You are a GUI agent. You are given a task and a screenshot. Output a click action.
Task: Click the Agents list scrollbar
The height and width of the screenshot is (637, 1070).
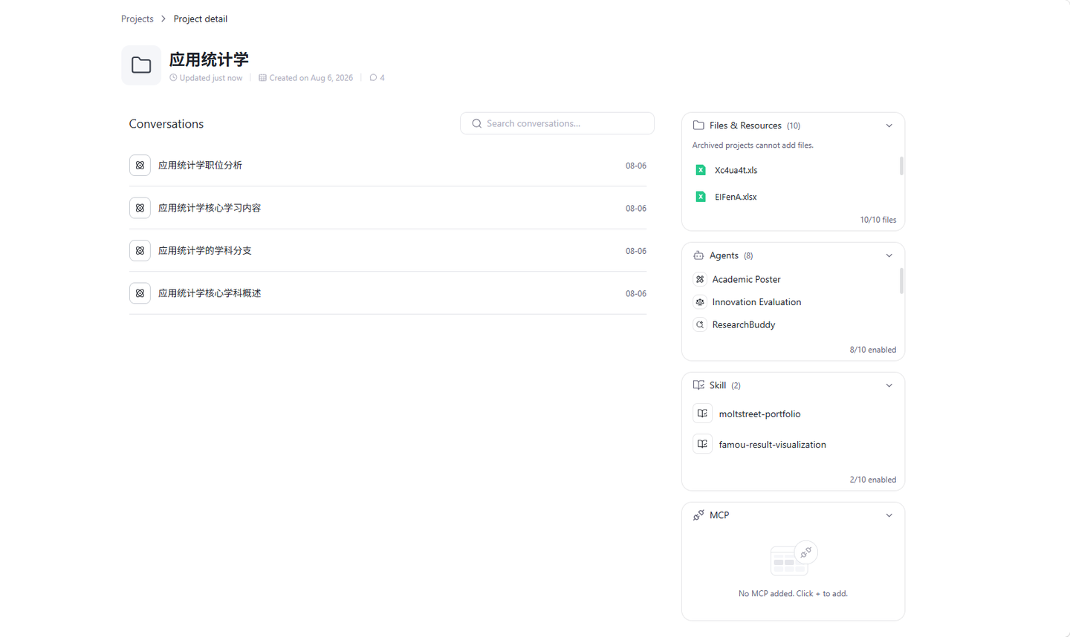click(x=901, y=281)
